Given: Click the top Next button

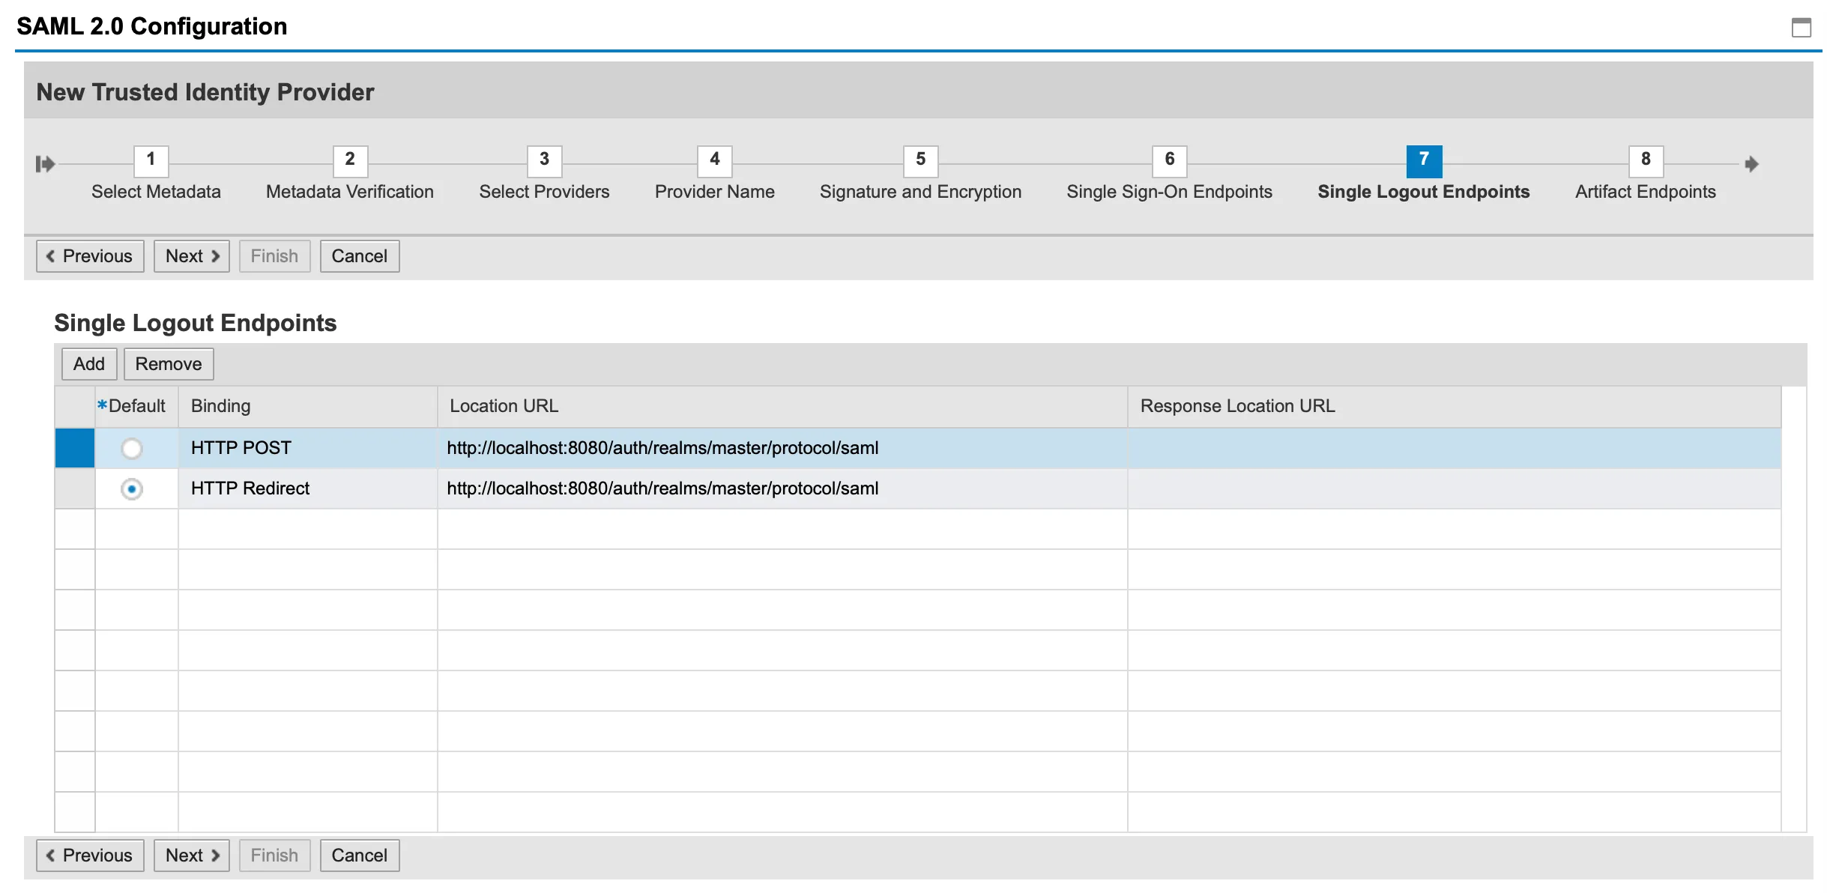Looking at the screenshot, I should [x=192, y=256].
